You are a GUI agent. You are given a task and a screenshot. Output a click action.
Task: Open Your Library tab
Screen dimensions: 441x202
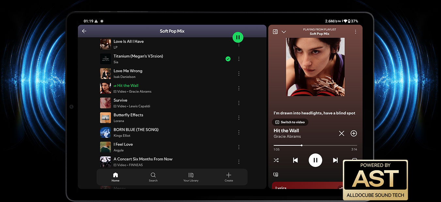191,177
